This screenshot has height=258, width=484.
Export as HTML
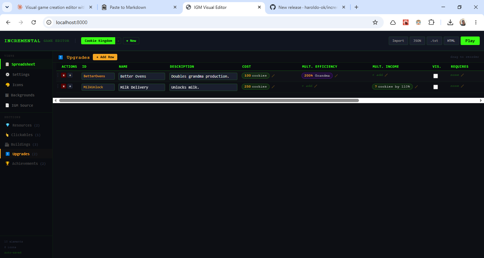(x=451, y=41)
